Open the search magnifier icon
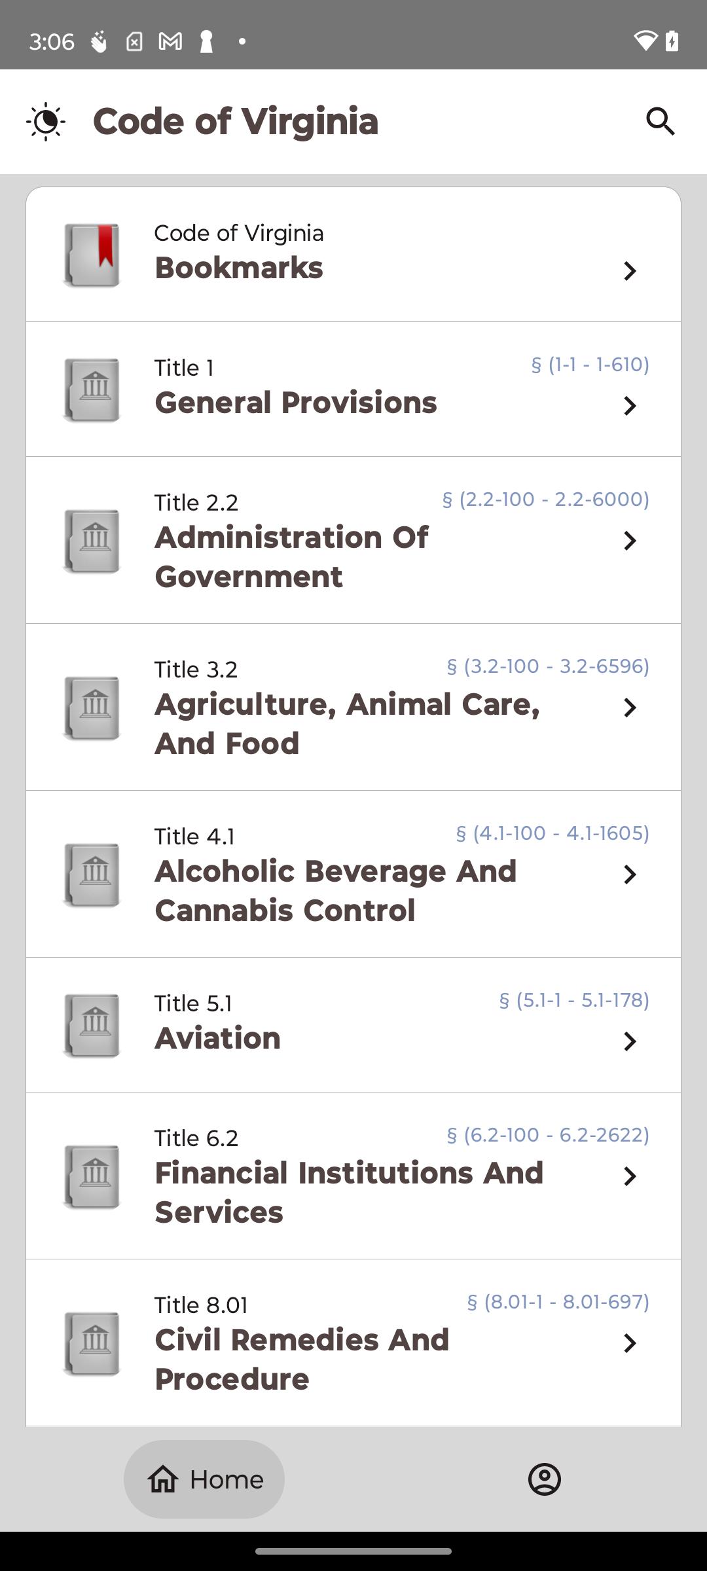This screenshot has height=1571, width=707. 660,122
